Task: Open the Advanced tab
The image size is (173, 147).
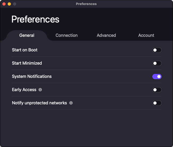Action: click(106, 35)
